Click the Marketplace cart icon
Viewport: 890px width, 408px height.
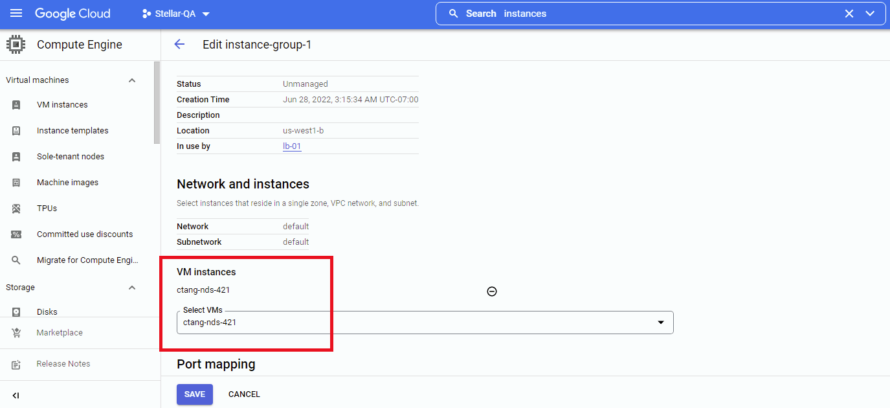pyautogui.click(x=16, y=333)
